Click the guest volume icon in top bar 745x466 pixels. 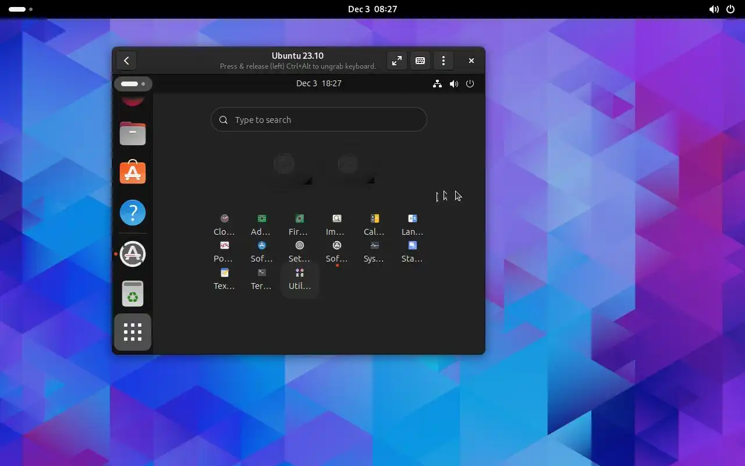[454, 84]
